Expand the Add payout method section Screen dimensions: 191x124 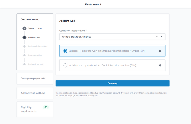tap(35, 93)
